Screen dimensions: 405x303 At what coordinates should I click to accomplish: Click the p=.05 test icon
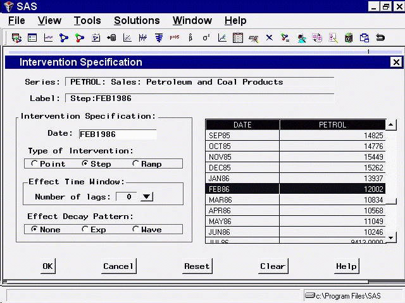pos(175,37)
